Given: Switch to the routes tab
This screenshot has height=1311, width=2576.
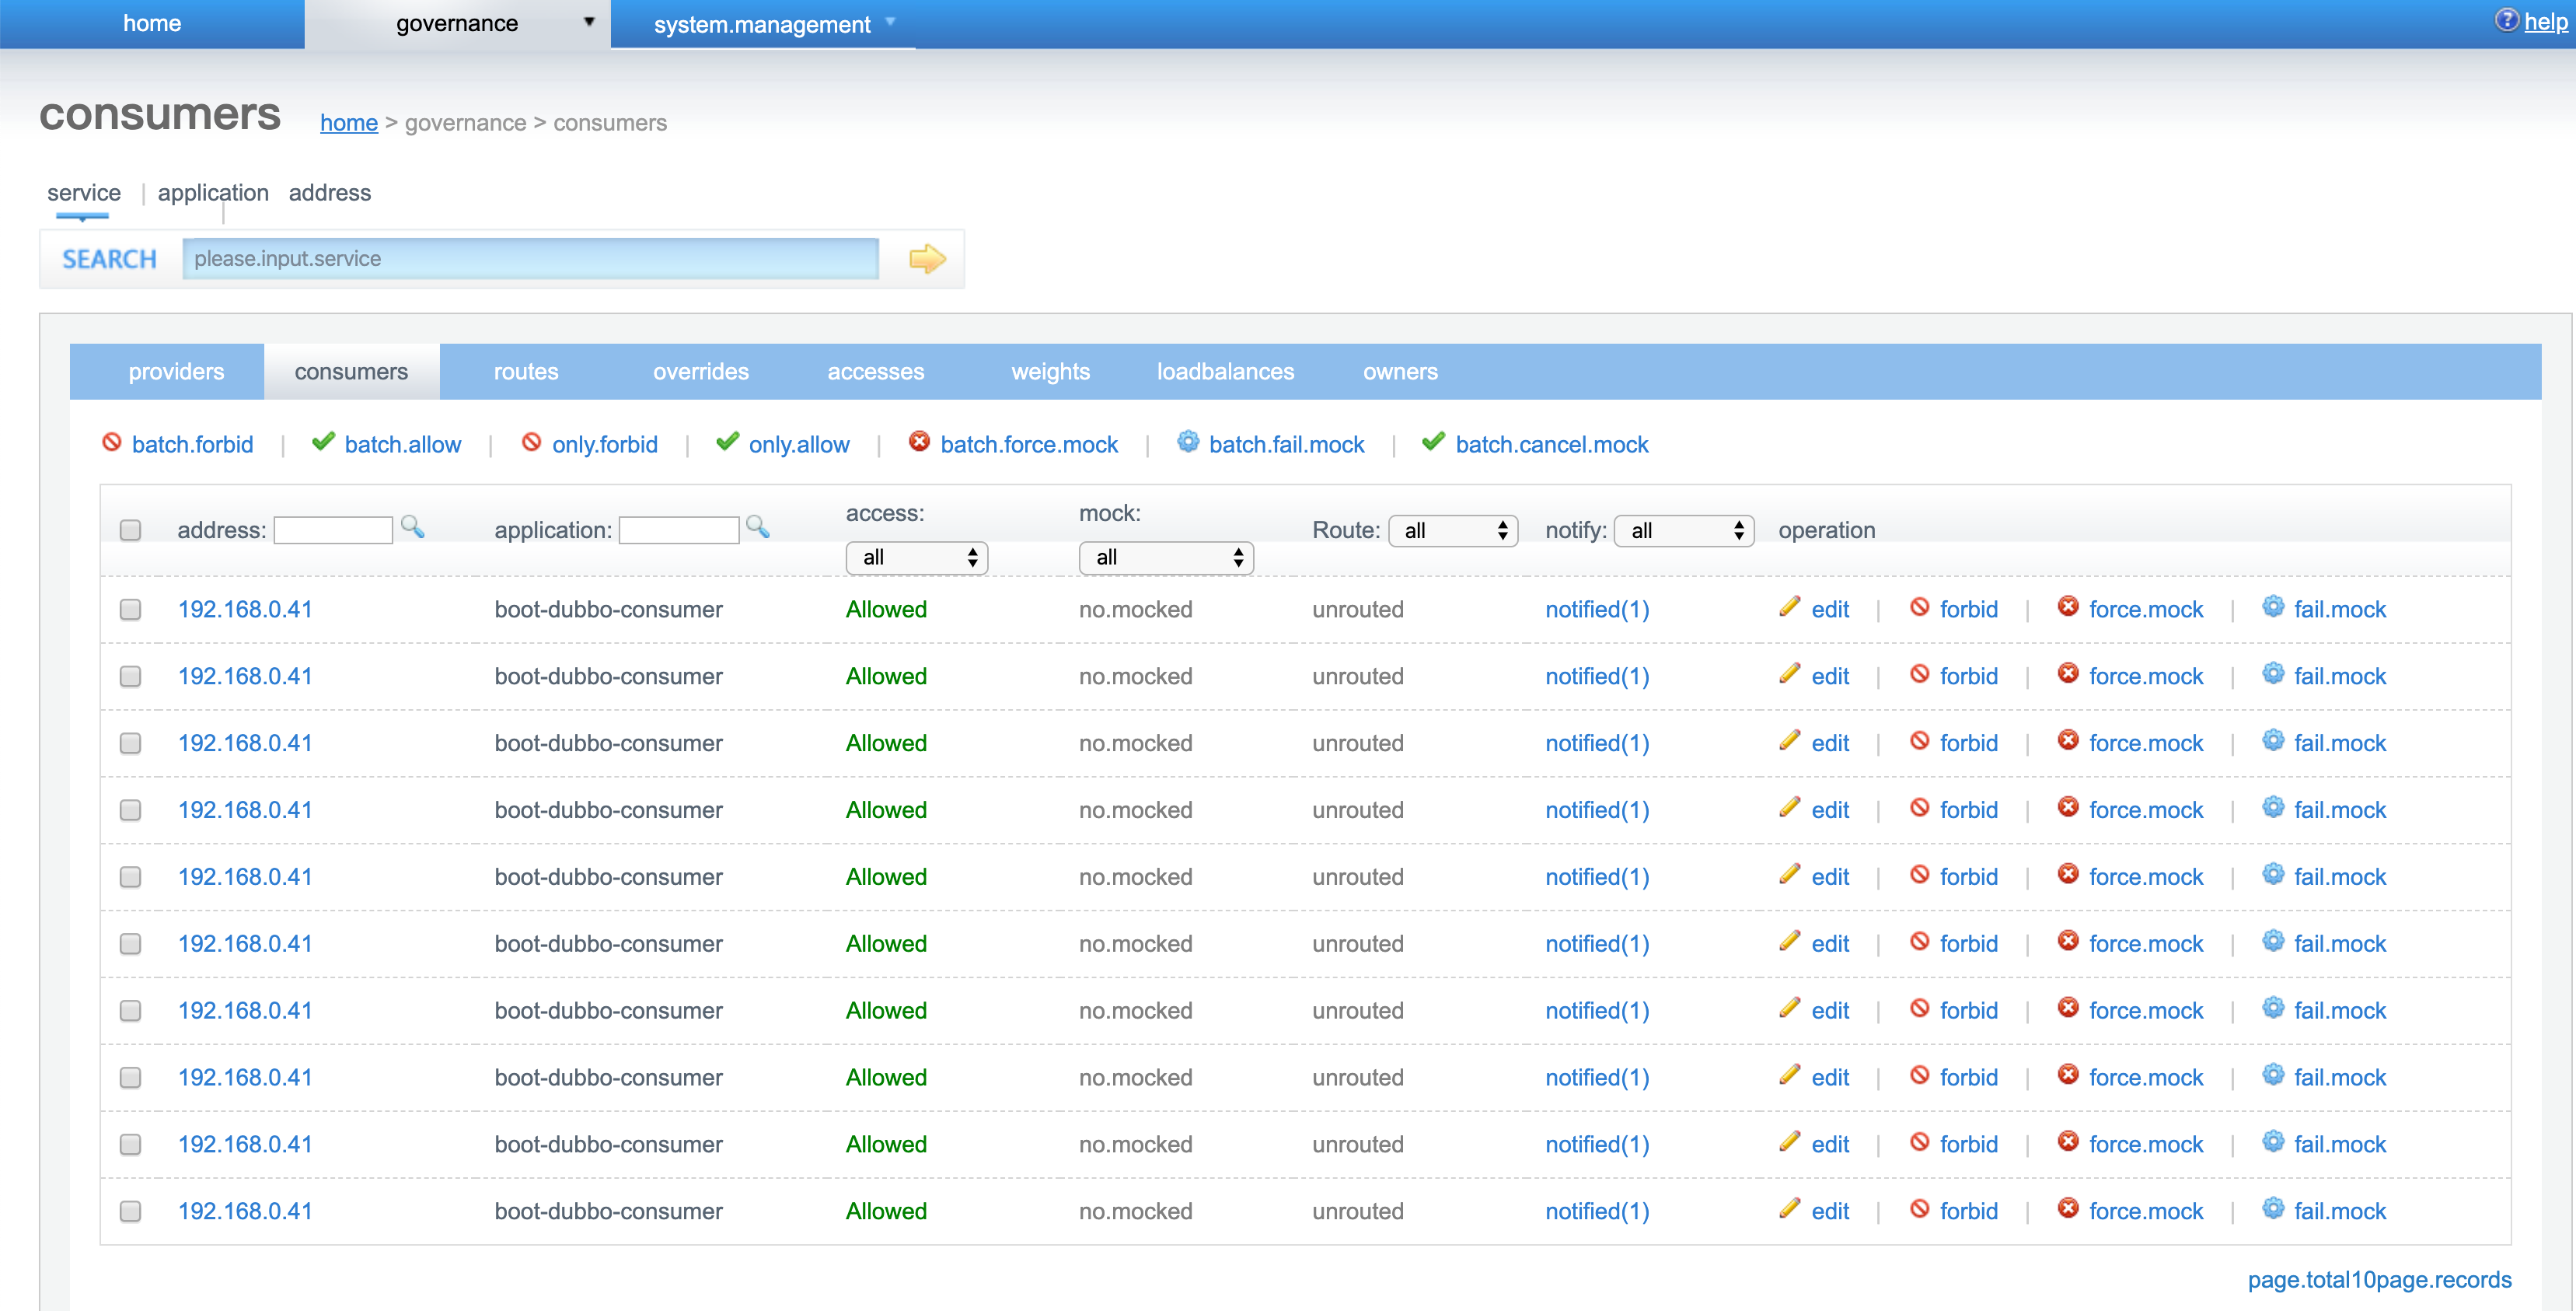Looking at the screenshot, I should click(526, 372).
